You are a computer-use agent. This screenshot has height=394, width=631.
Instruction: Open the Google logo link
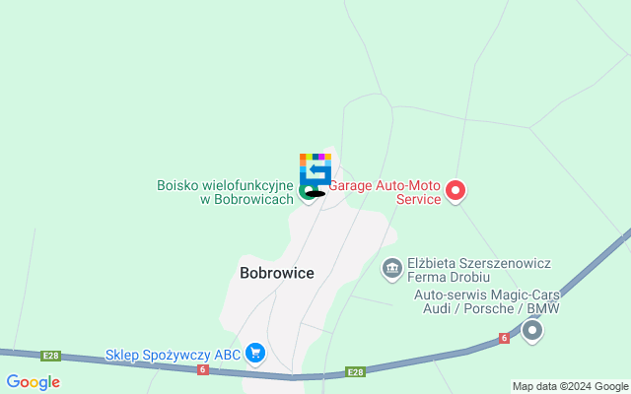tap(33, 382)
